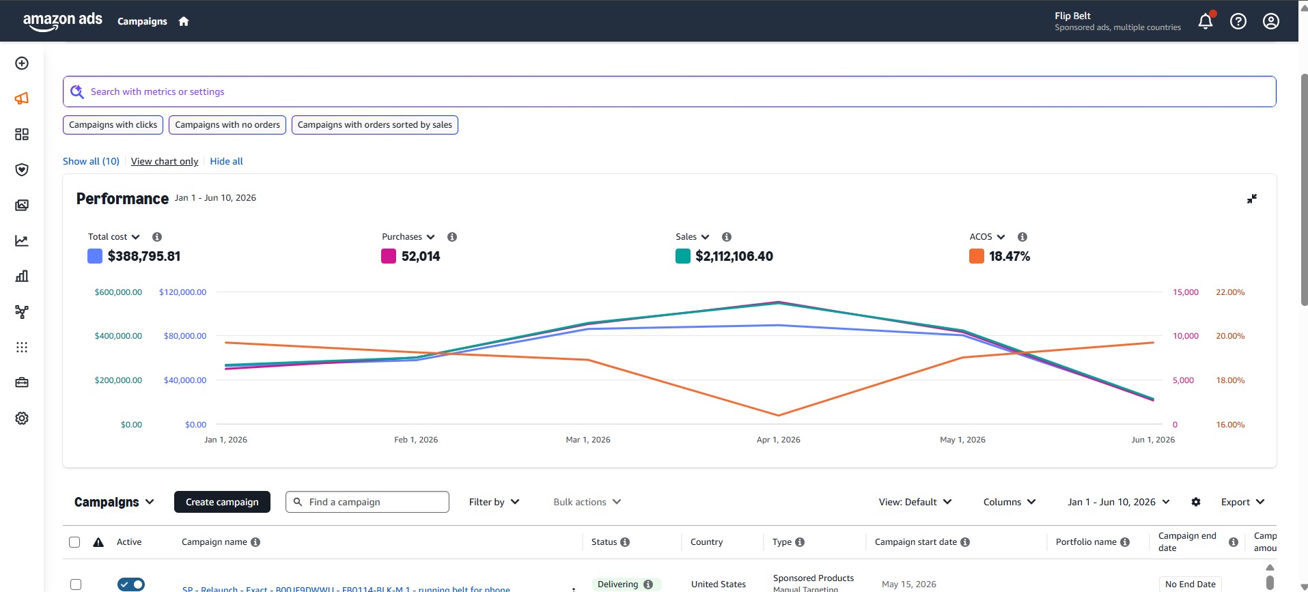Viewport: 1308px width, 592px height.
Task: Open the Filter by dropdown
Action: (494, 502)
